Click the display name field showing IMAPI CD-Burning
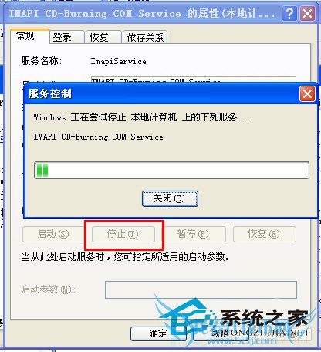Screen dimensions: 321x352 click(x=194, y=80)
